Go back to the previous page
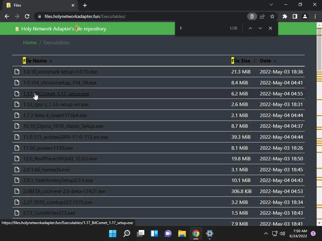Screen dimensions: 322x241 (7, 16)
